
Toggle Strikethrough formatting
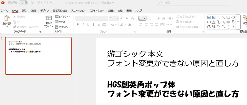click(99, 25)
